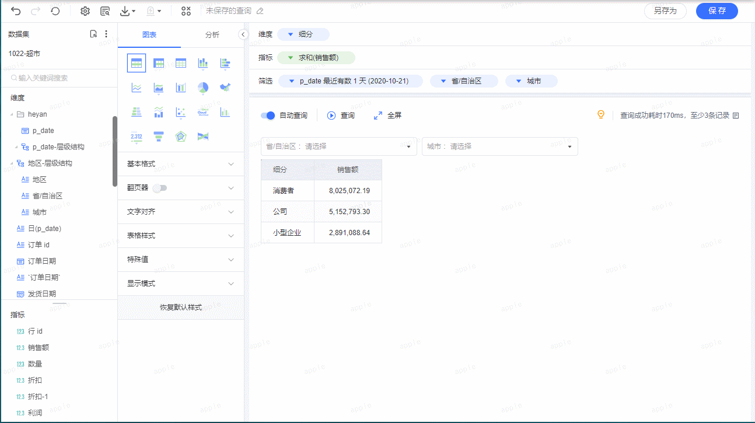755x423 pixels.
Task: Expand the 基本格式 section
Action: (180, 164)
